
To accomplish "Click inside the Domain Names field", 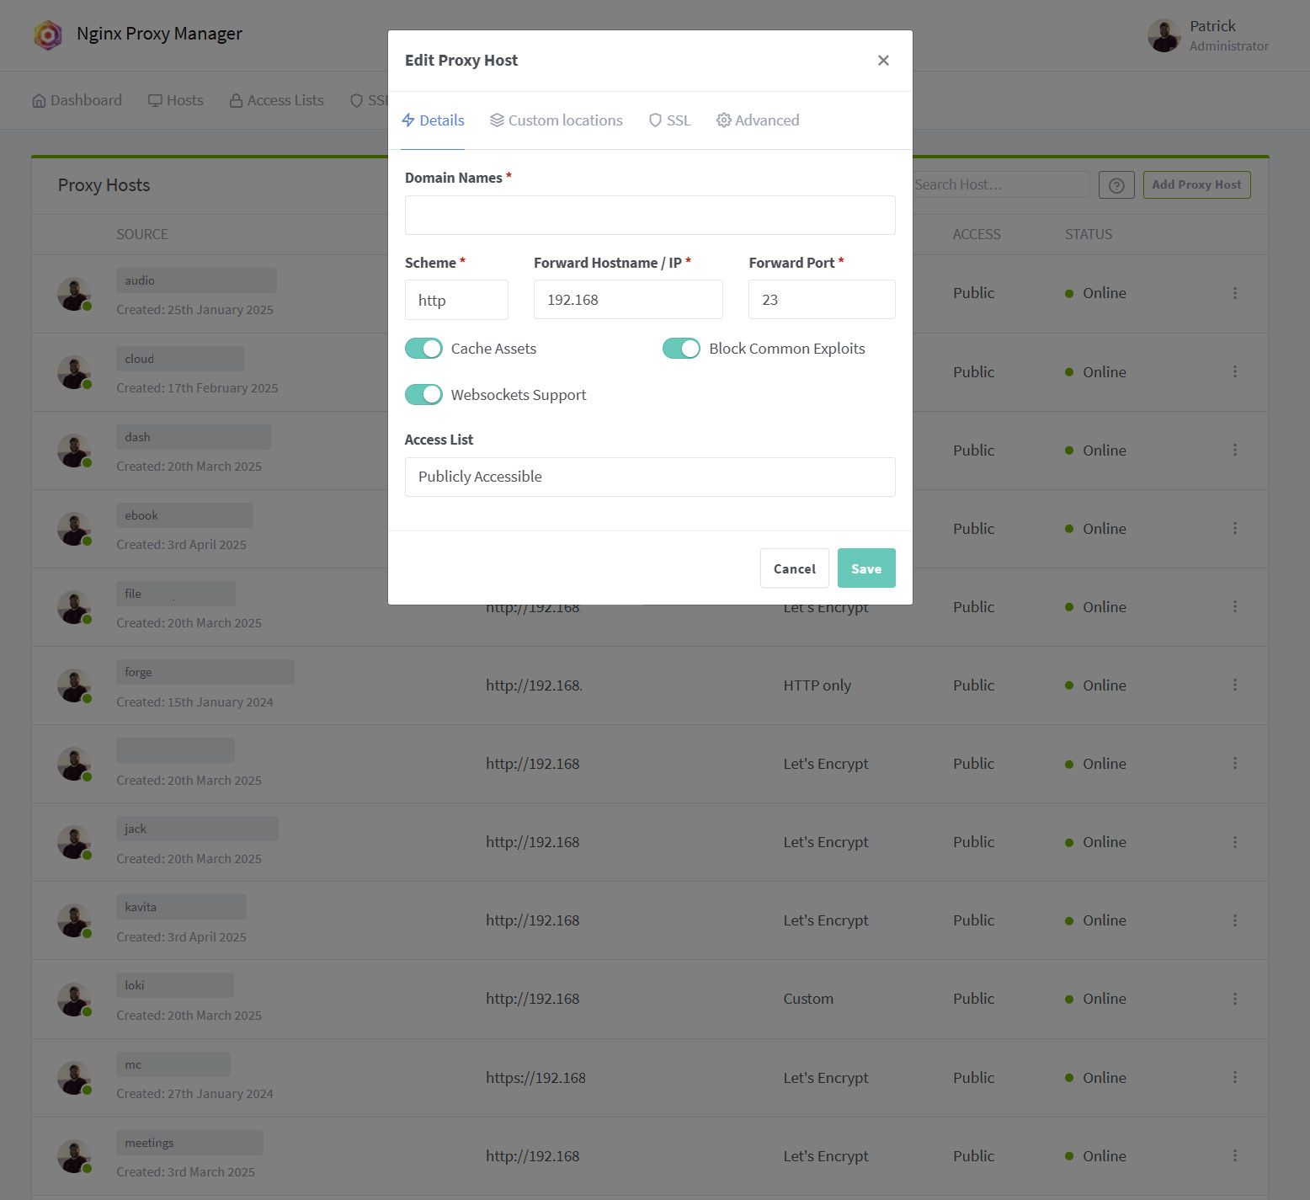I will pyautogui.click(x=649, y=215).
